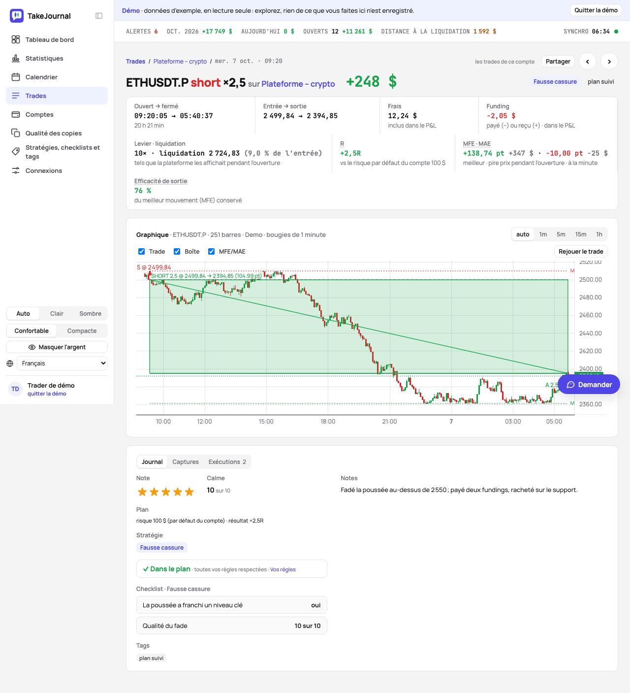Uncheck the MFE/MAE checkbox
The height and width of the screenshot is (693, 630).
[x=212, y=251]
